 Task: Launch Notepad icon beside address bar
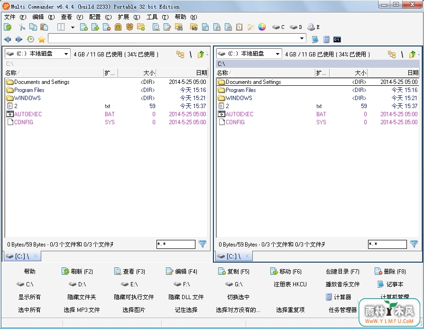click(x=315, y=39)
